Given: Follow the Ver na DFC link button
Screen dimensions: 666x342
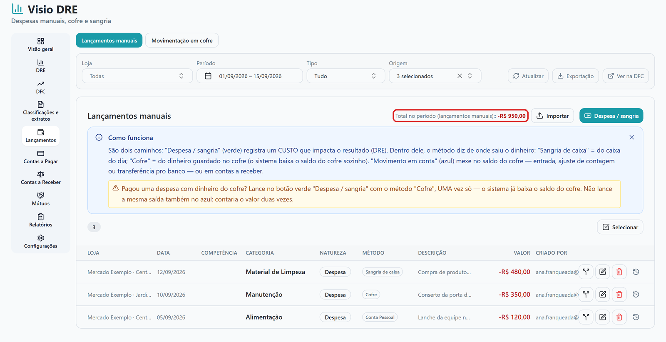Looking at the screenshot, I should click(x=626, y=76).
